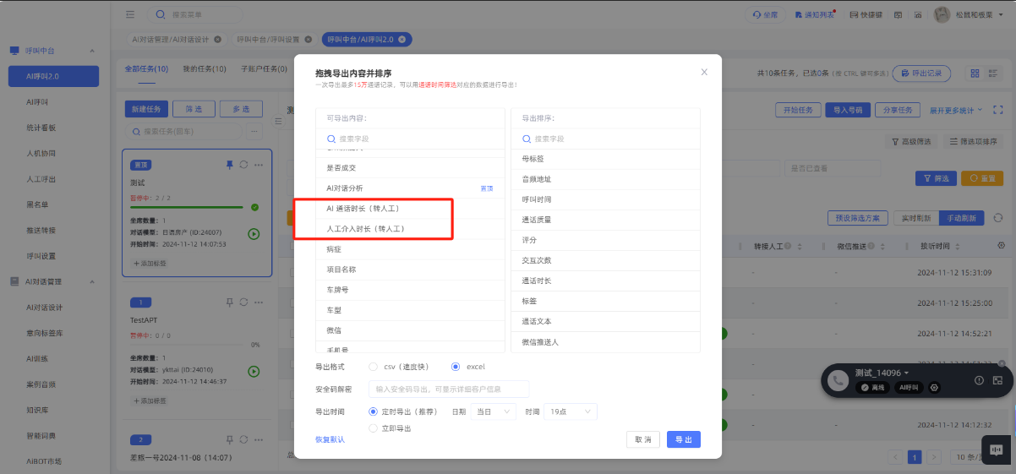Start the 测试 task with the green play icon

pos(254,233)
